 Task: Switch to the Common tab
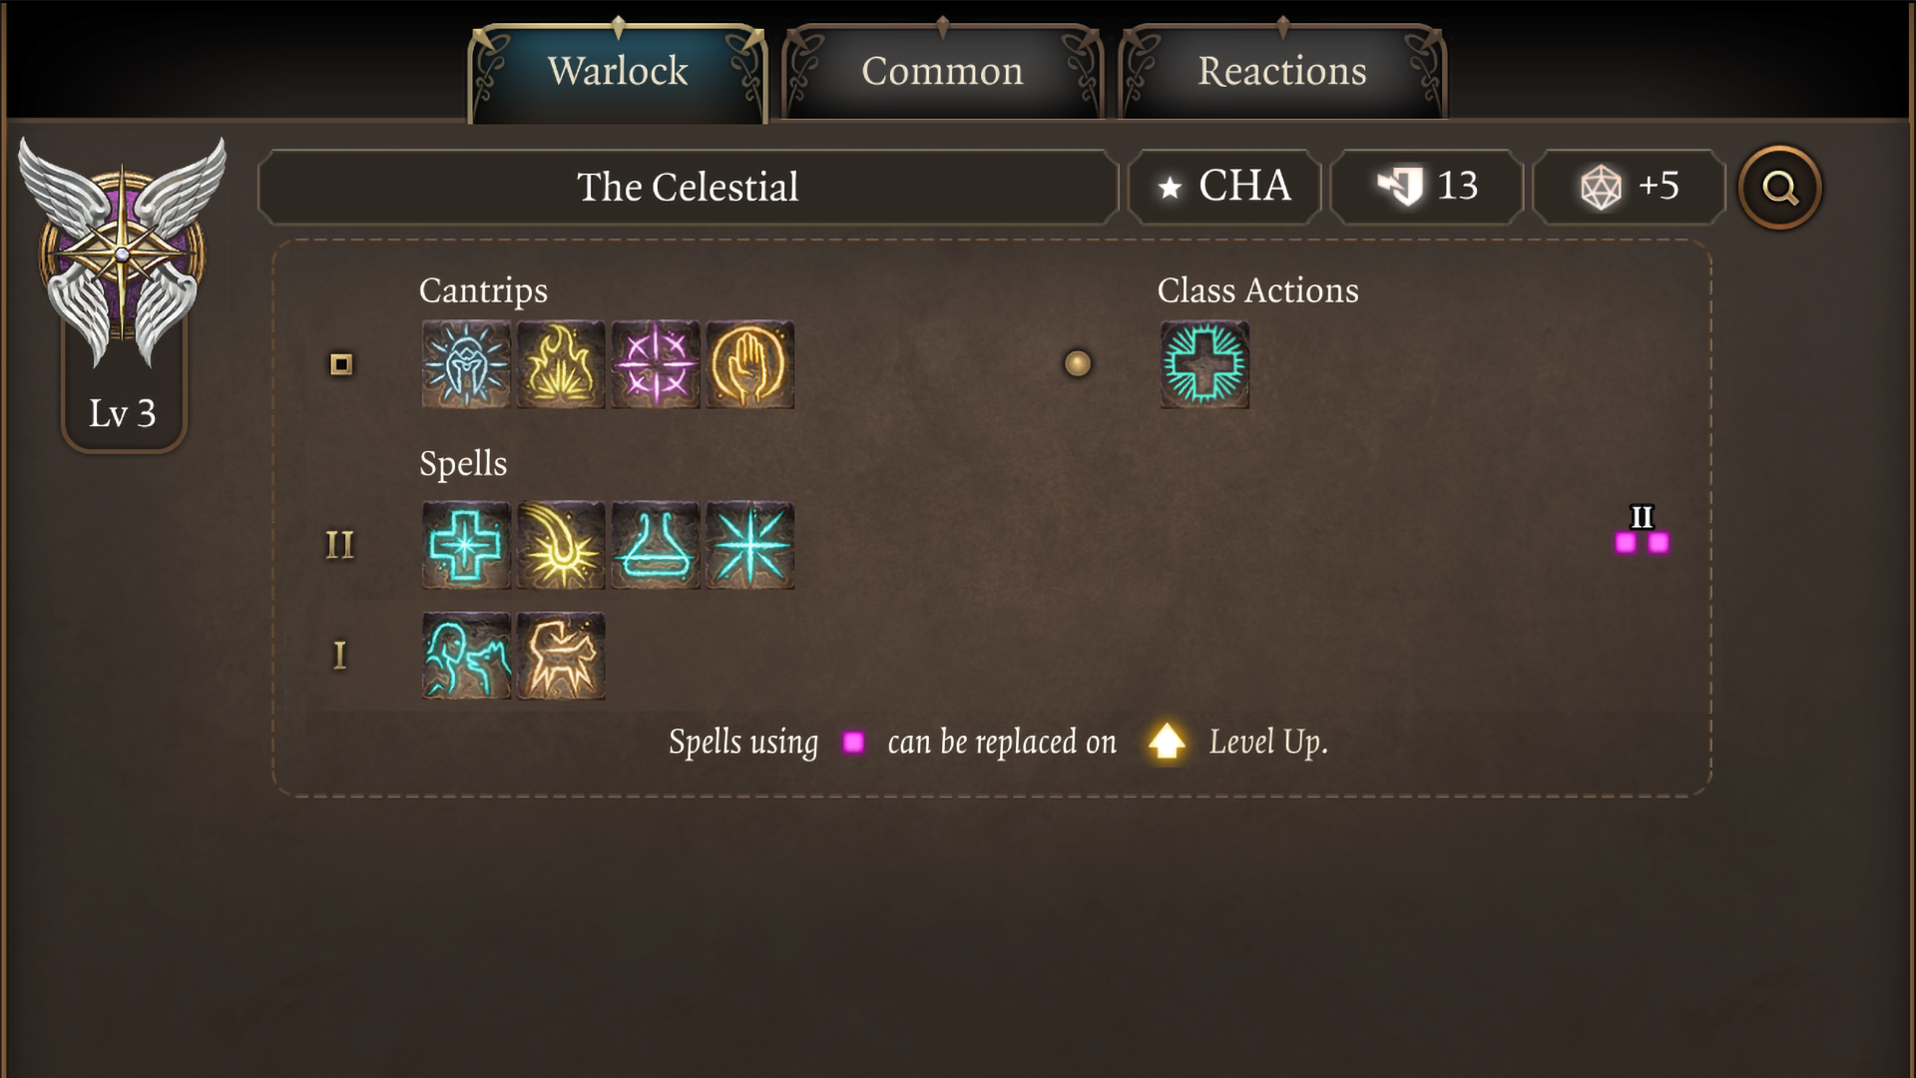[x=942, y=72]
